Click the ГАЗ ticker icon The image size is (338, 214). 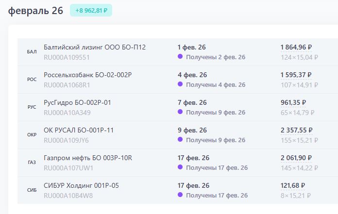point(32,163)
